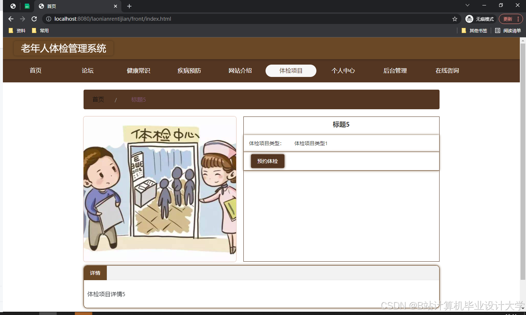The image size is (526, 315).
Task: Click the 首页 breadcrumb link
Action: 98,99
